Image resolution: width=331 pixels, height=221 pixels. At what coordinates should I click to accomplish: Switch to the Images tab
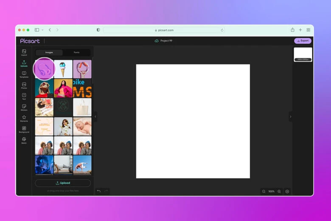[49, 53]
